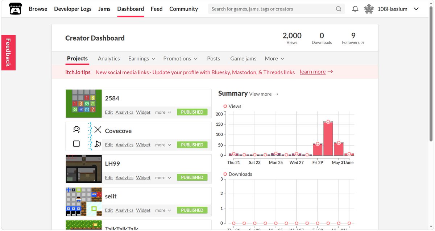Open Widget for 2584
Viewport: 435px width, 231px height.
coord(143,112)
